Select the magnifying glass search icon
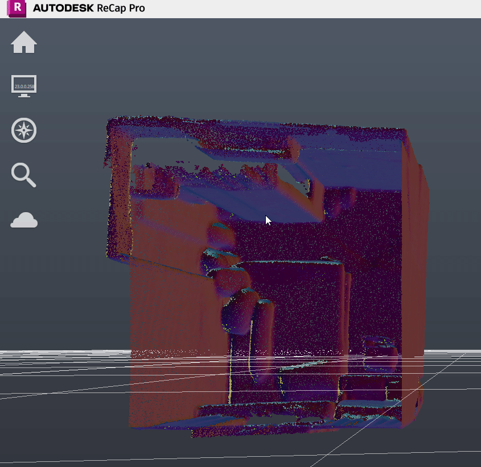 point(24,175)
